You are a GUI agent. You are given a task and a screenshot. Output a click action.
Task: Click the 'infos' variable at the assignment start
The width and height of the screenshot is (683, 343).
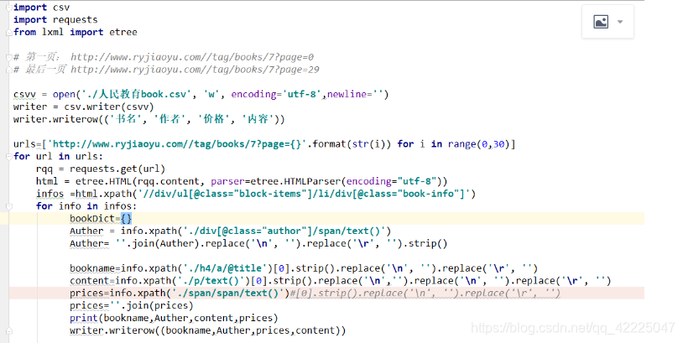pos(50,194)
